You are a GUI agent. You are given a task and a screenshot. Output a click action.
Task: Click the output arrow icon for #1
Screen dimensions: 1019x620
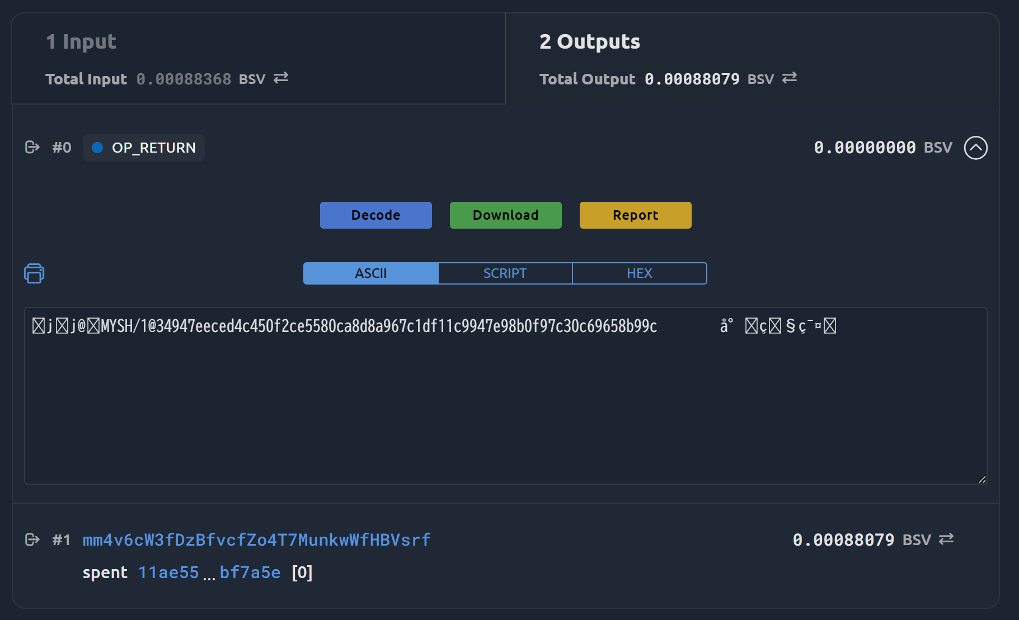coord(32,539)
